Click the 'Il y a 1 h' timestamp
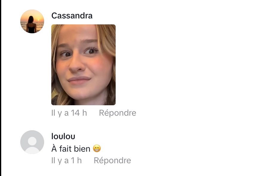Screen dimensions: 273x176 coord(66,160)
